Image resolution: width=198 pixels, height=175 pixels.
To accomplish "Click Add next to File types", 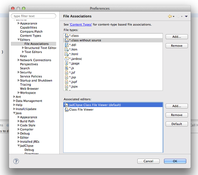I will pos(176,37).
